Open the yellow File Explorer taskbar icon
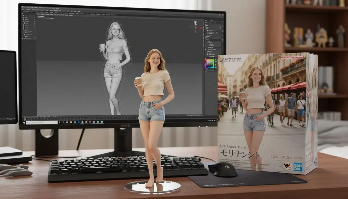348x199 pixels. pyautogui.click(x=70, y=122)
